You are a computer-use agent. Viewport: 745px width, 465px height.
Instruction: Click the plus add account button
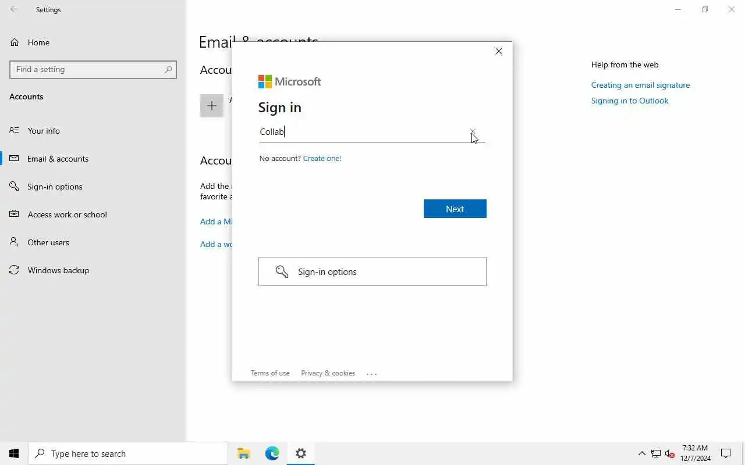click(x=212, y=106)
